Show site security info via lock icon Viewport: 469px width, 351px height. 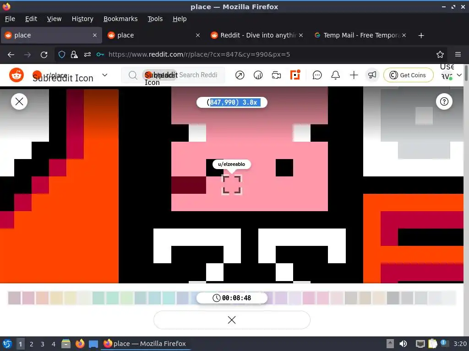point(74,54)
